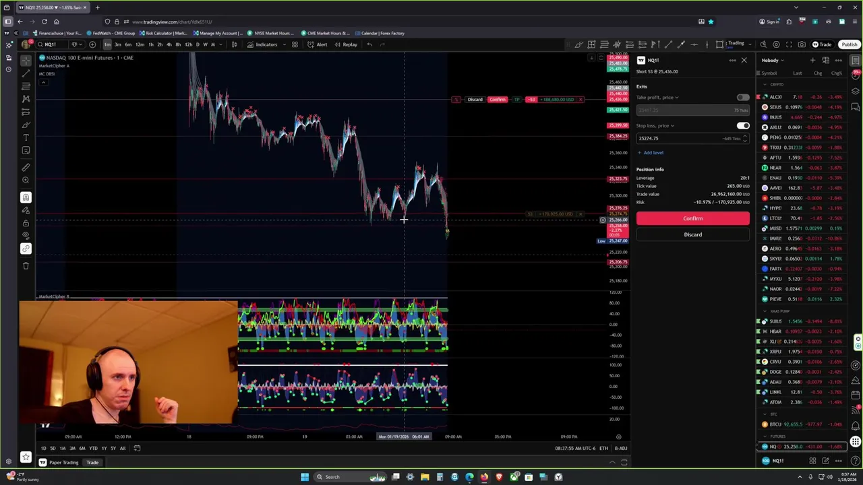863x485 pixels.
Task: Toggle hide all drawings eye icon
Action: point(26,236)
